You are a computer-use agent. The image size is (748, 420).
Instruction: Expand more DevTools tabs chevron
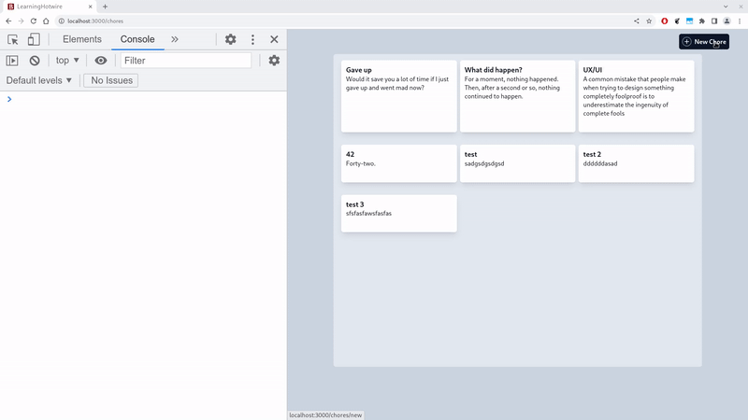coord(175,39)
